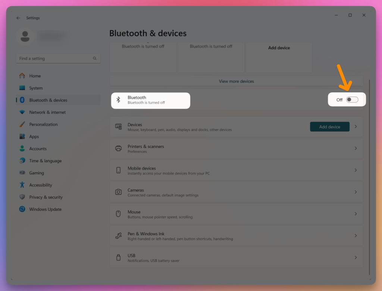Click the Devices row icon

[x=118, y=127]
